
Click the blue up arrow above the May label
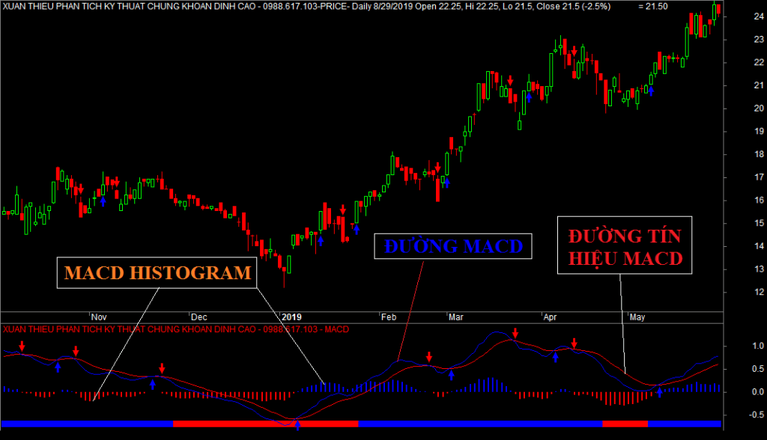pyautogui.click(x=651, y=91)
